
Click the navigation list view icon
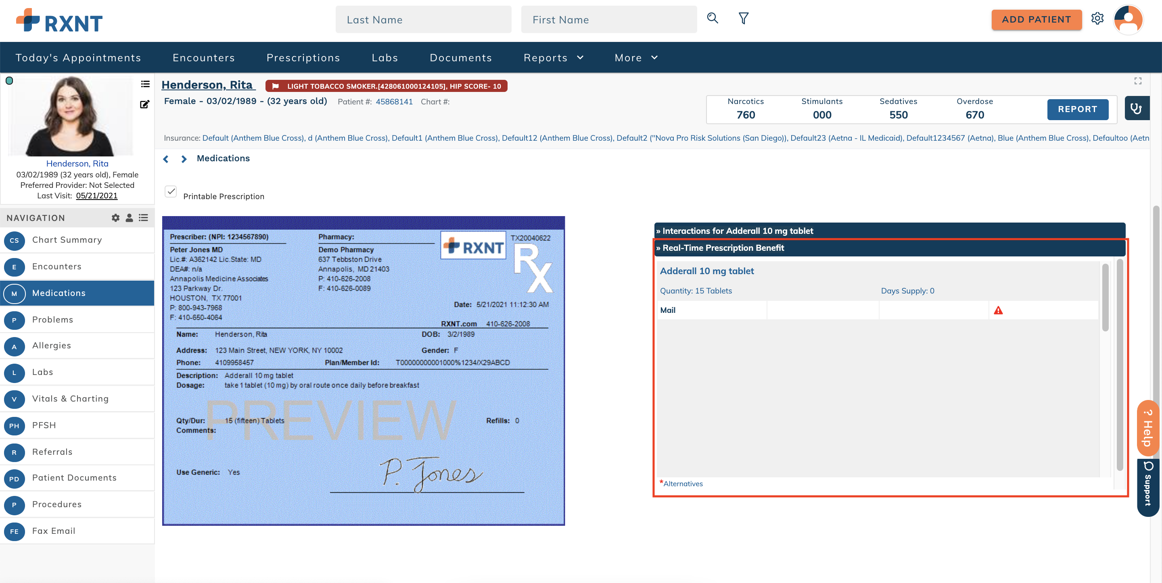(x=143, y=218)
